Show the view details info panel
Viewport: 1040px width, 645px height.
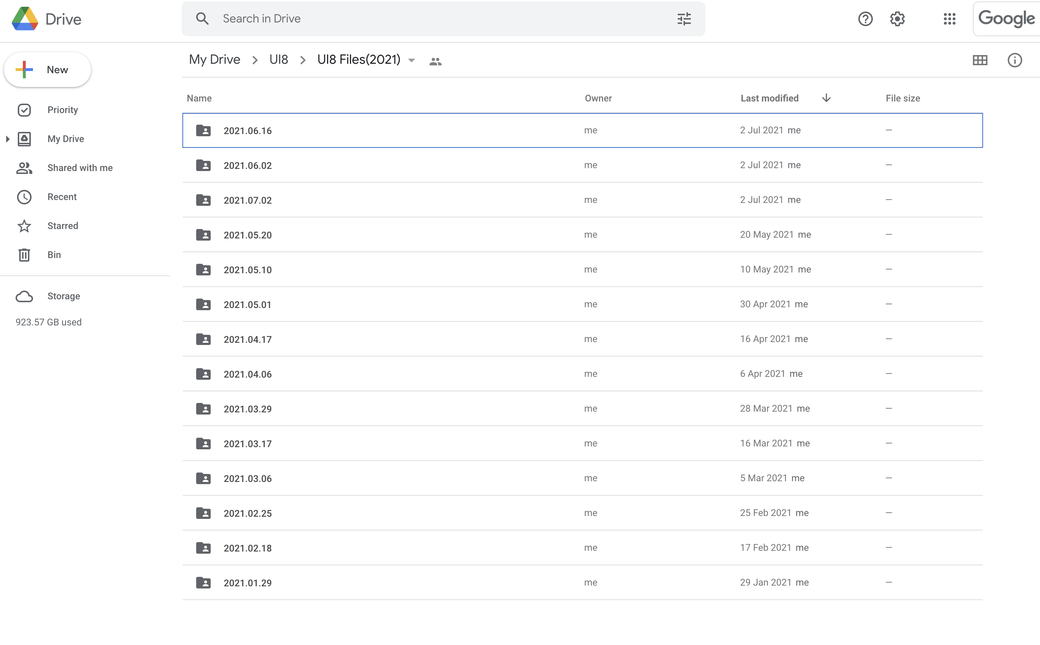pyautogui.click(x=1014, y=60)
